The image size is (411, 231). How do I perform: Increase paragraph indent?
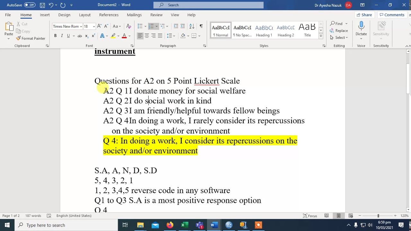(182, 26)
